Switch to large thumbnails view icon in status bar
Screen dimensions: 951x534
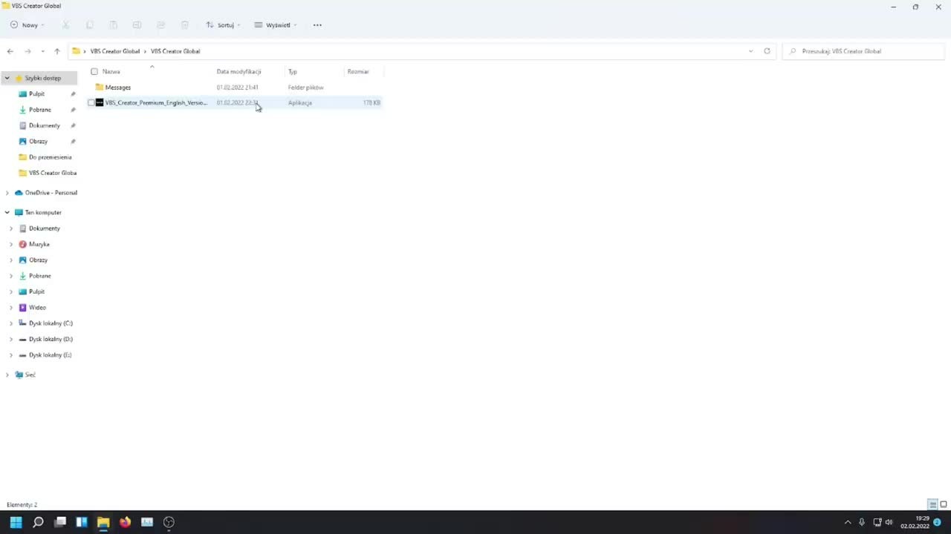[x=944, y=504]
